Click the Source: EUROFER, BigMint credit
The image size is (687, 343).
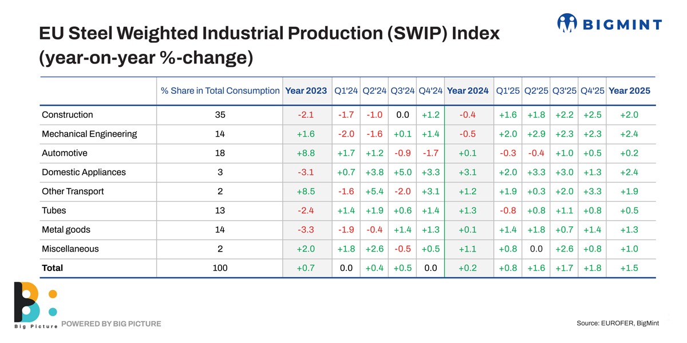pos(618,324)
